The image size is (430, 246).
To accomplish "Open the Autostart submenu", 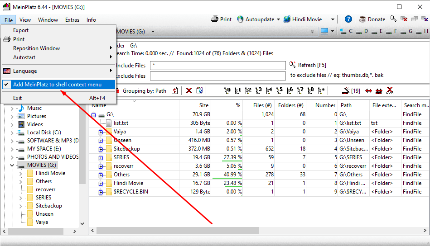I will (x=58, y=57).
